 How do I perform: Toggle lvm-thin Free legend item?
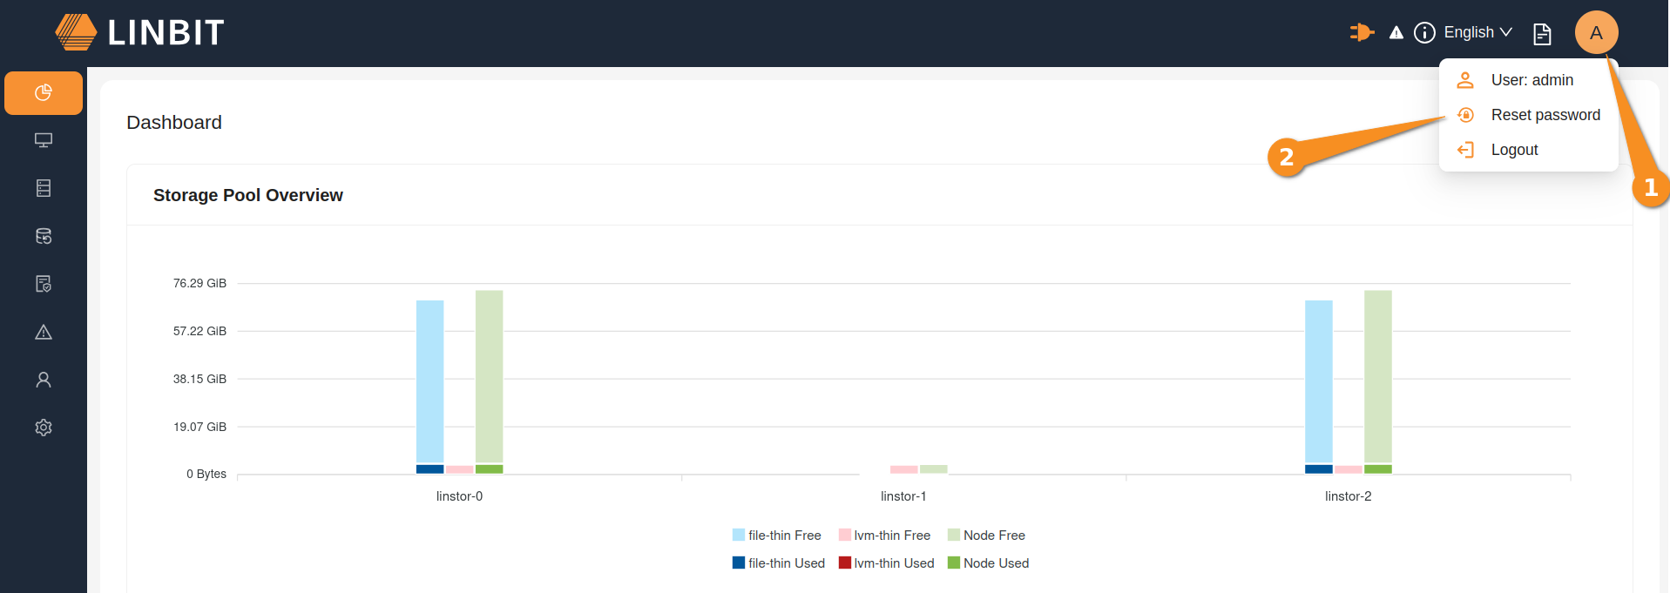click(884, 536)
